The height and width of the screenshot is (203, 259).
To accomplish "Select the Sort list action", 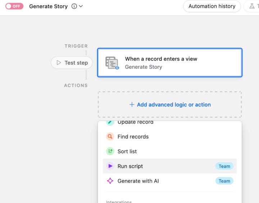I will pos(127,151).
